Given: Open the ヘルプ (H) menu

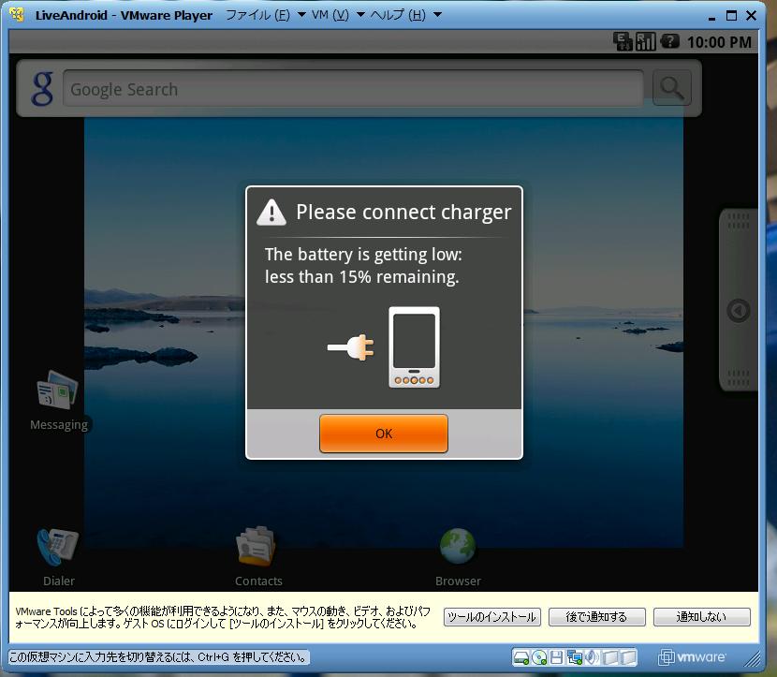Looking at the screenshot, I should [404, 15].
